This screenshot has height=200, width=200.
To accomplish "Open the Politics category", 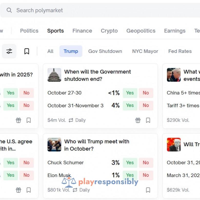I will tap(29, 31).
